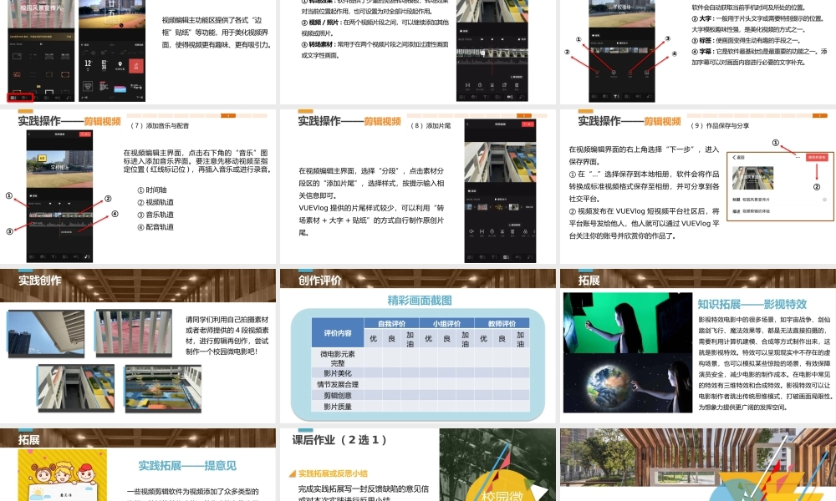
Task: Mark 优 for 影片美化 self evaluation
Action: [x=373, y=373]
